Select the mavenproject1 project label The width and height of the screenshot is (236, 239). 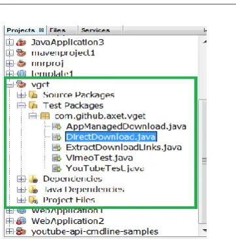click(x=63, y=53)
